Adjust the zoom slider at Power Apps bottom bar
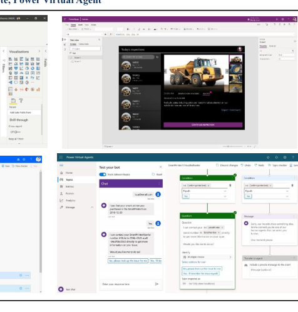 pyautogui.click(x=233, y=146)
